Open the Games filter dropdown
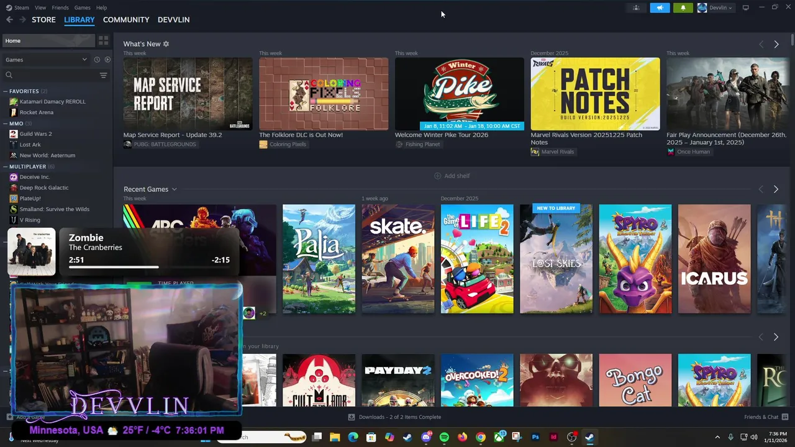Screen dimensions: 795x447 coord(47,60)
